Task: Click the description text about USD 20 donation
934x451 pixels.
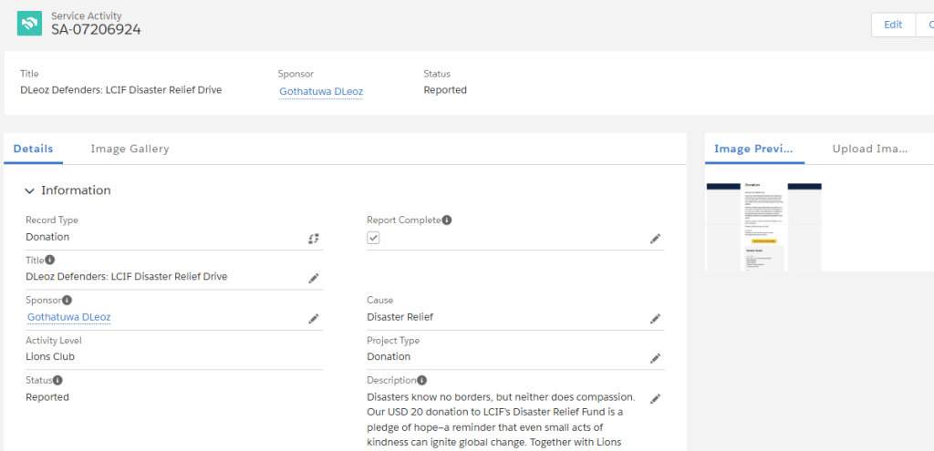Action: click(x=503, y=419)
